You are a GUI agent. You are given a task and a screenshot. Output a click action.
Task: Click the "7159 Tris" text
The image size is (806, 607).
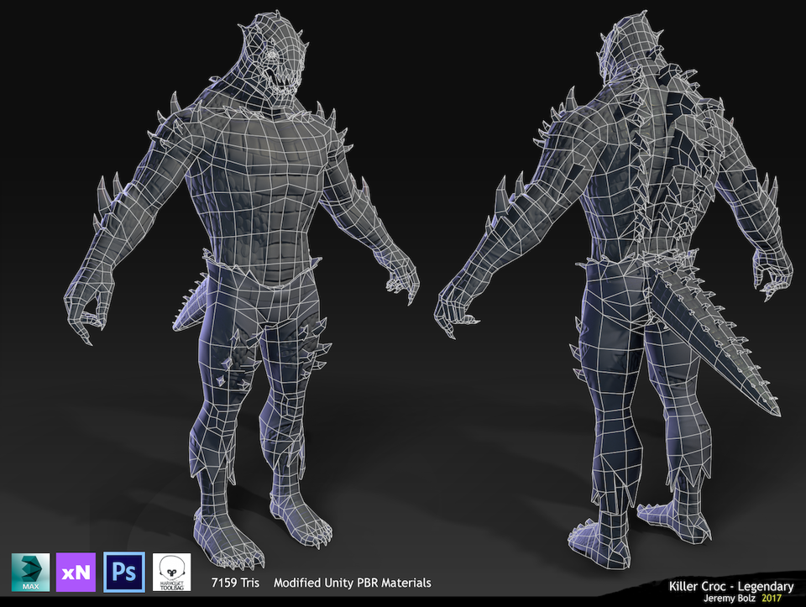click(235, 583)
